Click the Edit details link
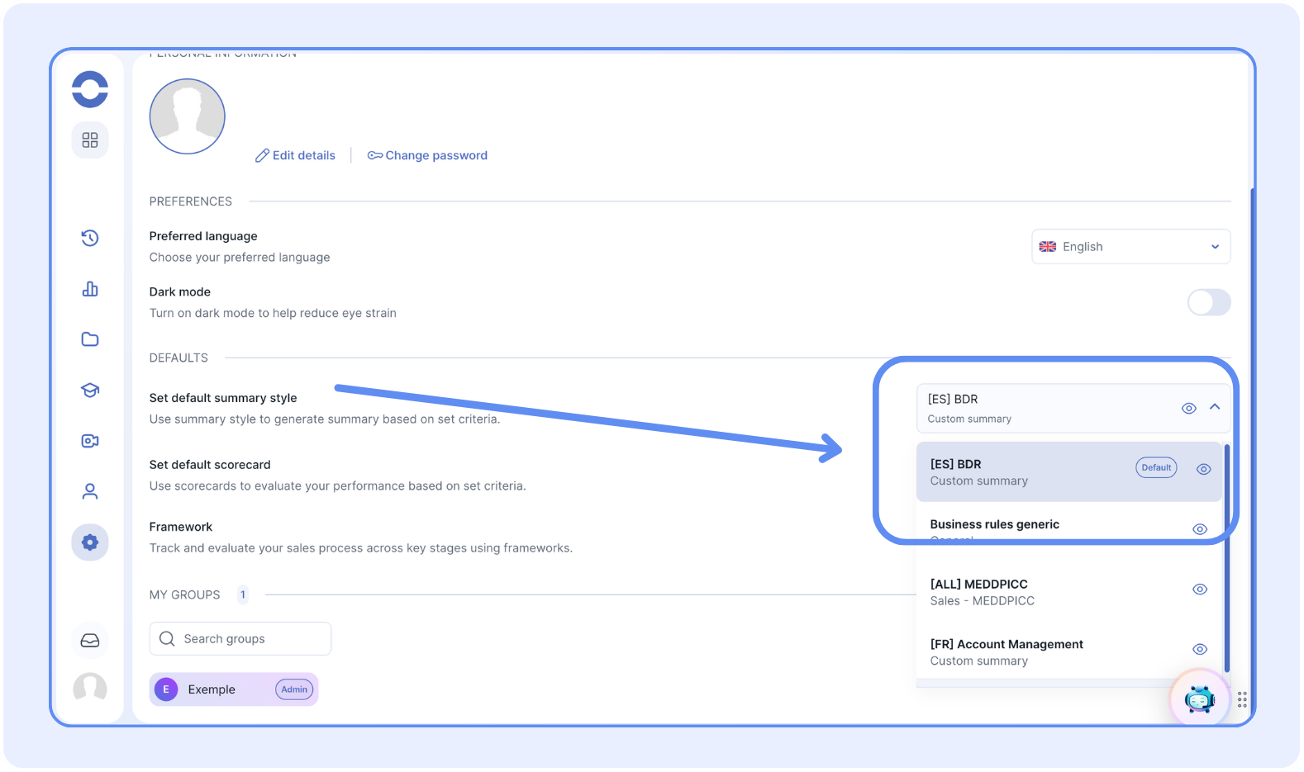 (296, 155)
